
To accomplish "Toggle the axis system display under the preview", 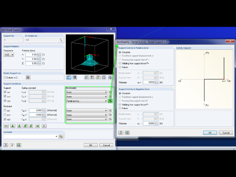I will [x=69, y=78].
